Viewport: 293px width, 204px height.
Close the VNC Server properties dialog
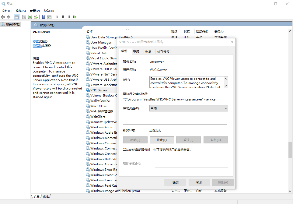tap(232, 42)
